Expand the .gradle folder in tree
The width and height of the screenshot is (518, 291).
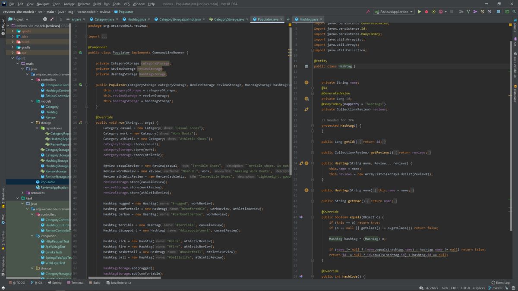click(13, 31)
